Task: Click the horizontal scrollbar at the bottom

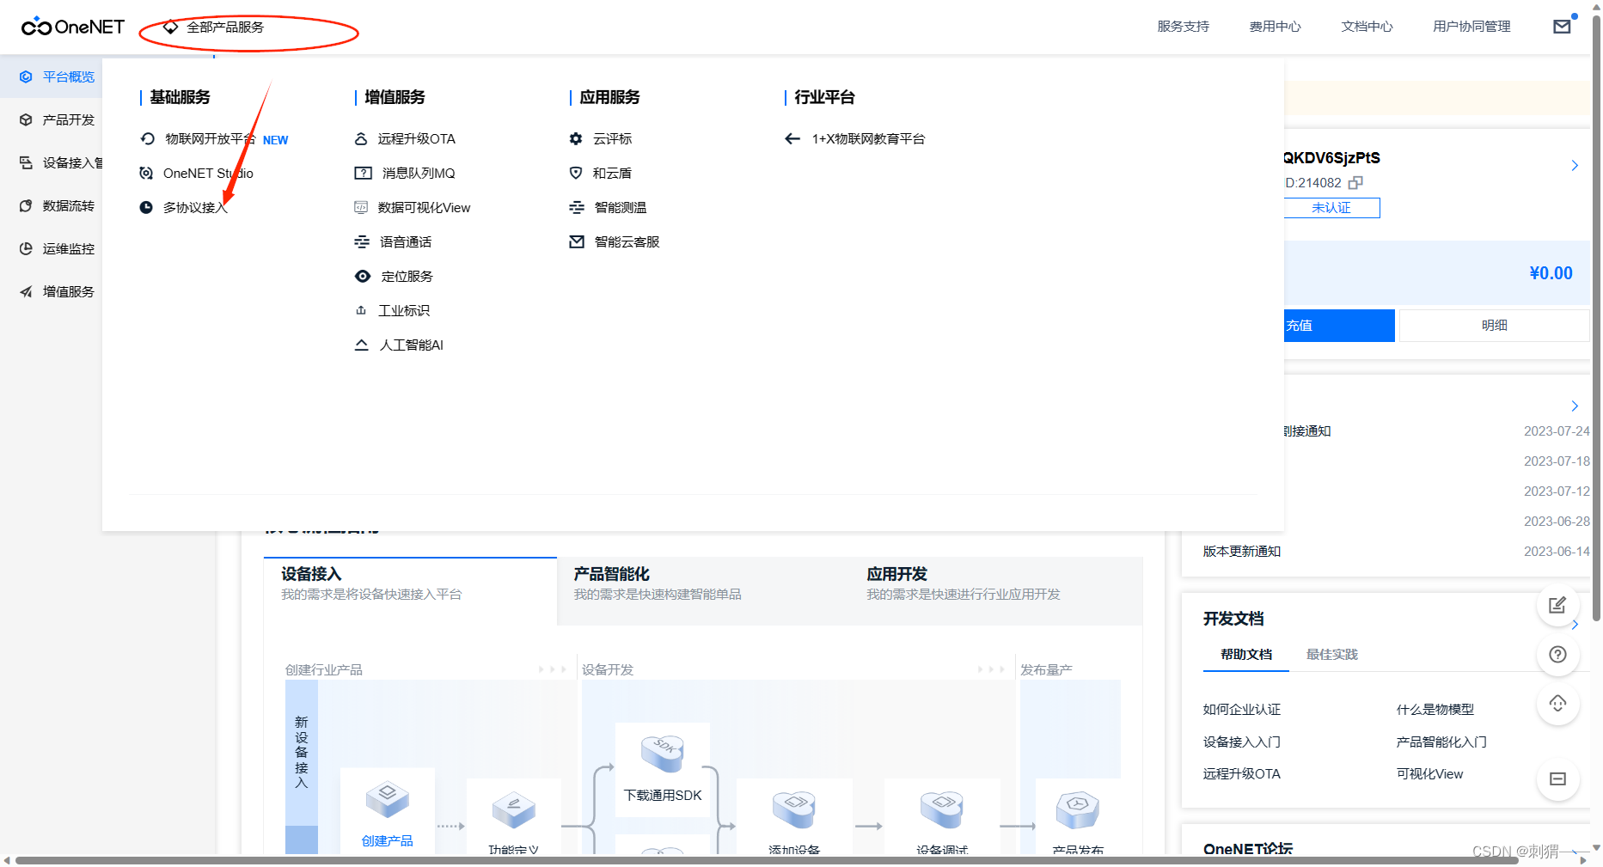Action: (x=767, y=860)
